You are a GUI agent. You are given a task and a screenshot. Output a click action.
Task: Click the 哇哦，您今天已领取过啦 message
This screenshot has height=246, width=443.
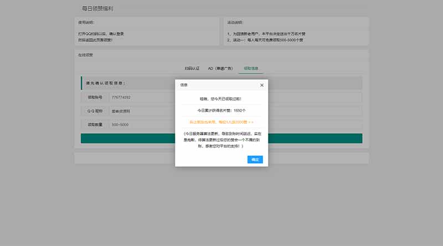pos(221,99)
